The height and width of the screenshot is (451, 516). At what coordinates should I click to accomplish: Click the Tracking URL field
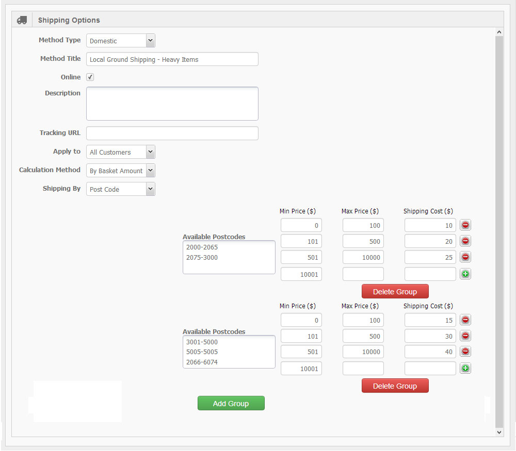pyautogui.click(x=172, y=133)
